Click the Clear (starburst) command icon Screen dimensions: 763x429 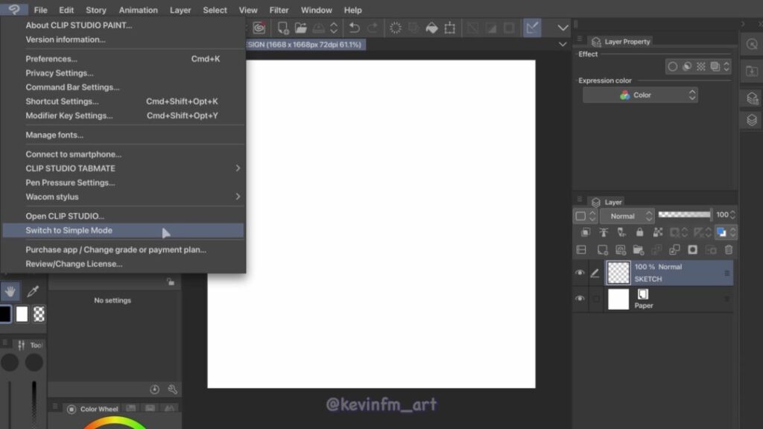pyautogui.click(x=395, y=28)
